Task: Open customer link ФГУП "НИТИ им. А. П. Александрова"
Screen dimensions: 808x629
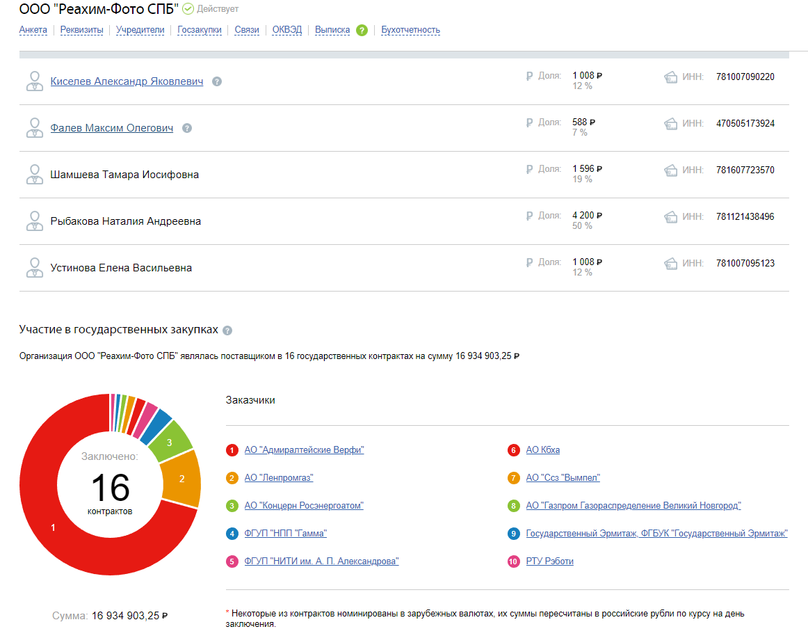Action: (x=321, y=561)
